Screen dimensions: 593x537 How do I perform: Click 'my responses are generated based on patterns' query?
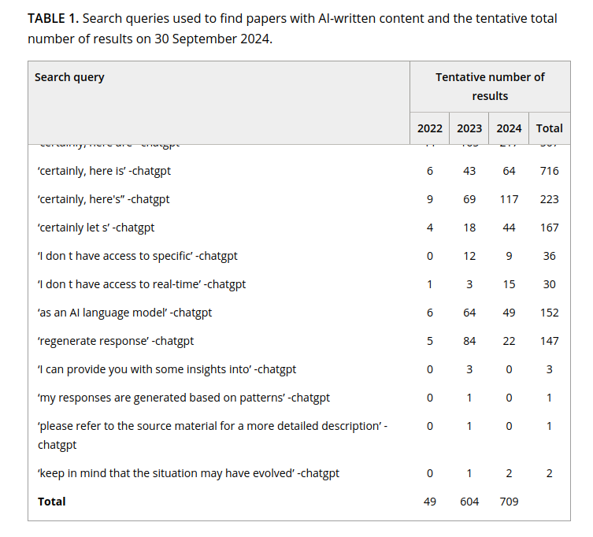tap(183, 398)
